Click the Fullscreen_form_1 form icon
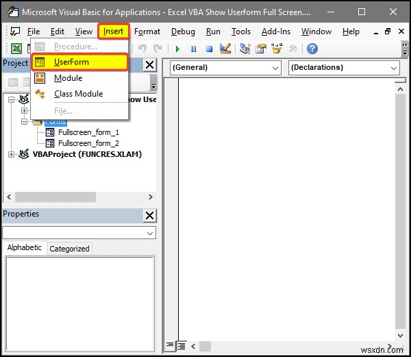Image resolution: width=411 pixels, height=357 pixels. pos(50,132)
